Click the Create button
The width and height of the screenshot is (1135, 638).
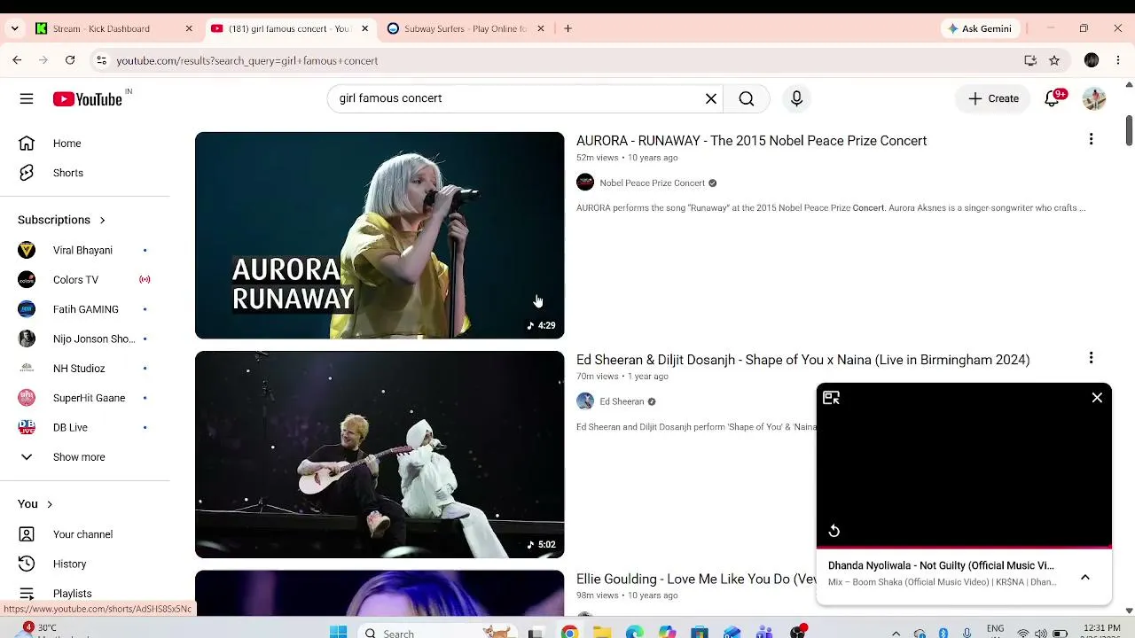(x=993, y=98)
